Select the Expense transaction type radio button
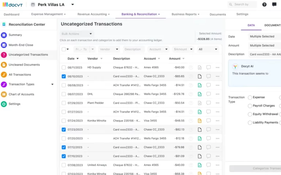This screenshot has width=281, height=175. click(250, 97)
